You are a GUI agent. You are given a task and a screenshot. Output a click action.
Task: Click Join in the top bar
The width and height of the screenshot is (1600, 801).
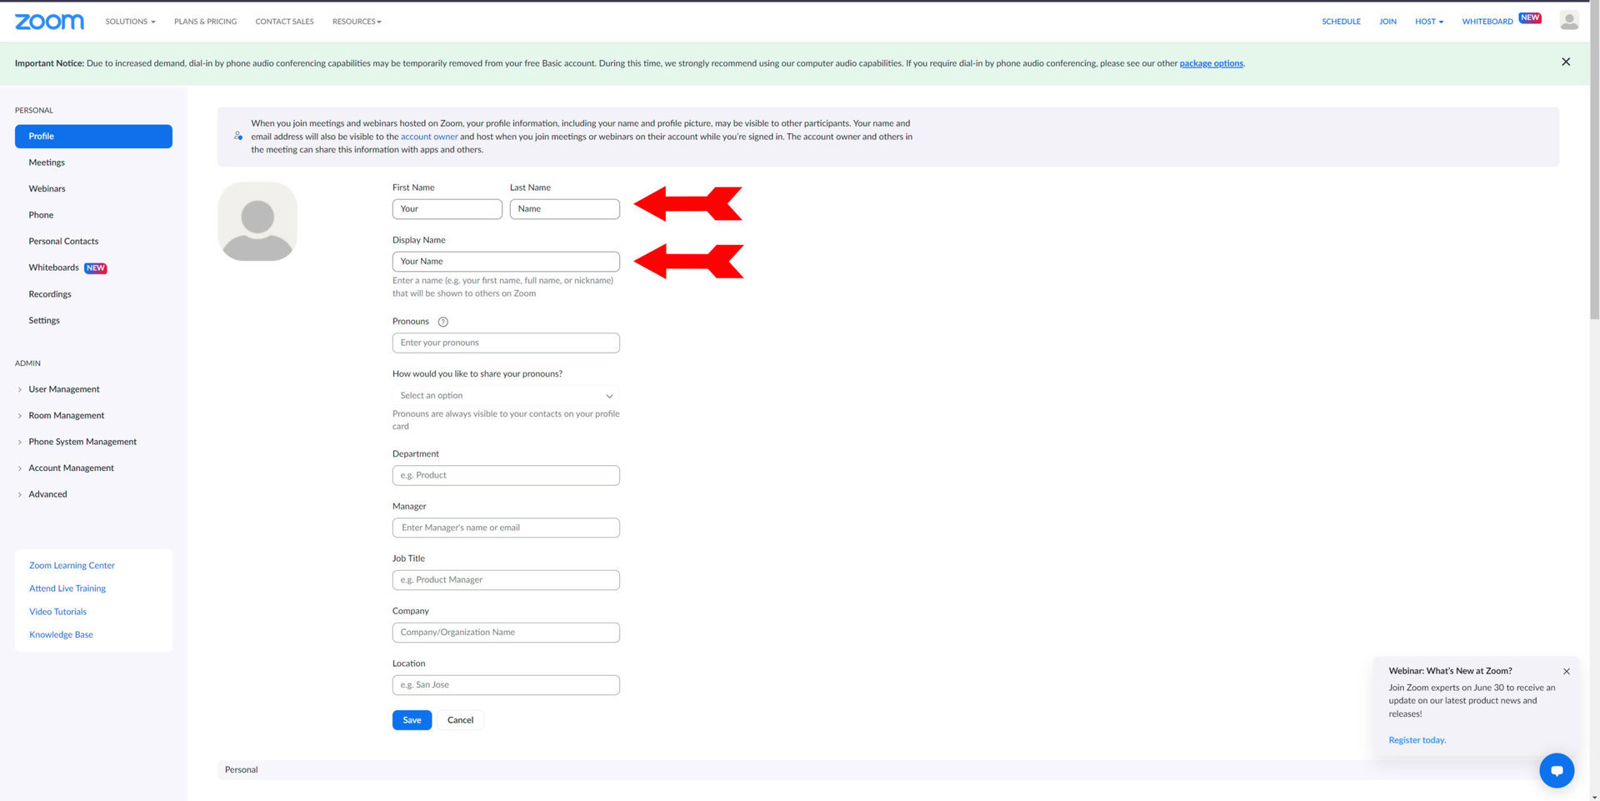(x=1387, y=22)
